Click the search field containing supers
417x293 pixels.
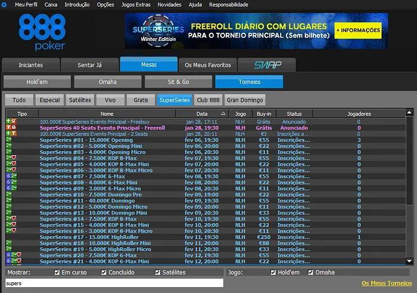point(114,283)
